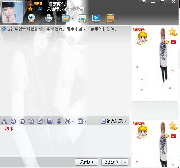The height and width of the screenshot is (168, 180).
Task: Open dropdown next to webcam icon
Action: pyautogui.click(x=39, y=18)
